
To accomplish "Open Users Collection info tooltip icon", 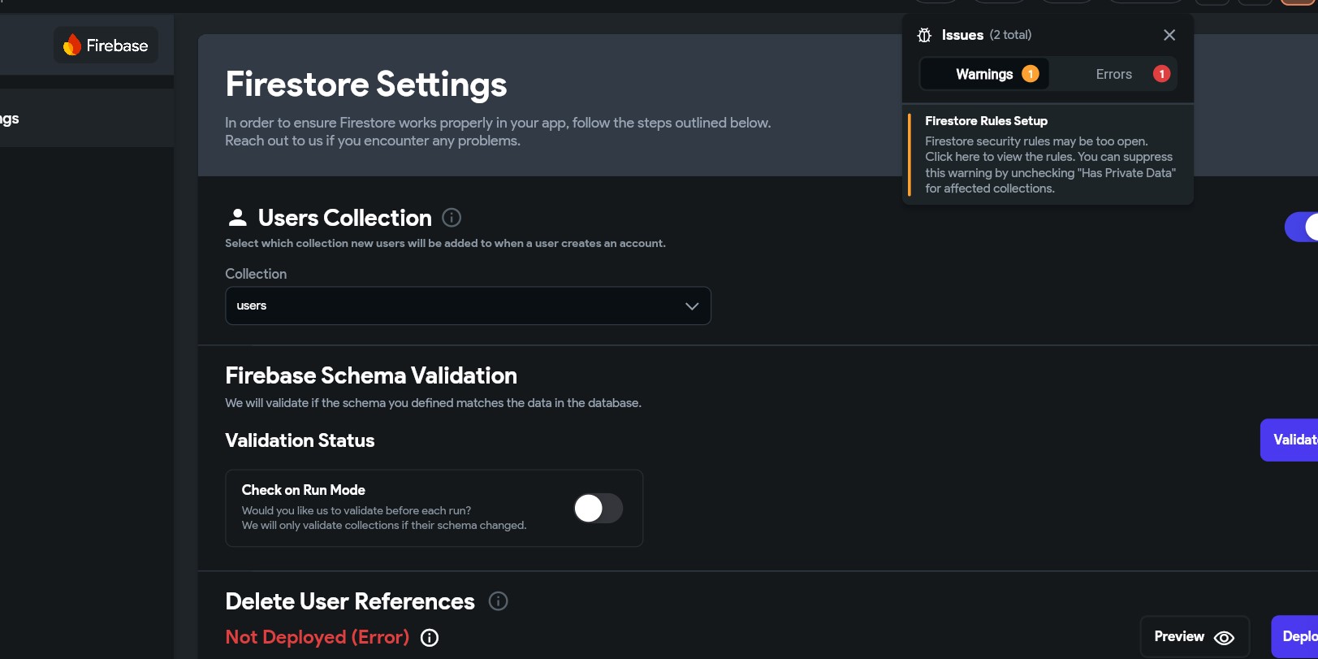I will pos(452,218).
